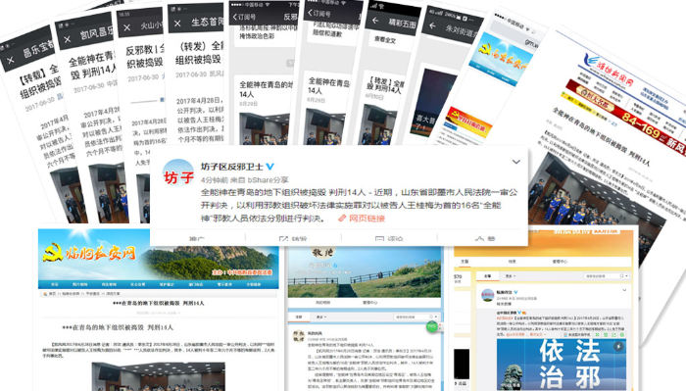Select the 管理中心 tab on orange Weibo page
Viewport: 686px width, 391px height.
click(560, 261)
